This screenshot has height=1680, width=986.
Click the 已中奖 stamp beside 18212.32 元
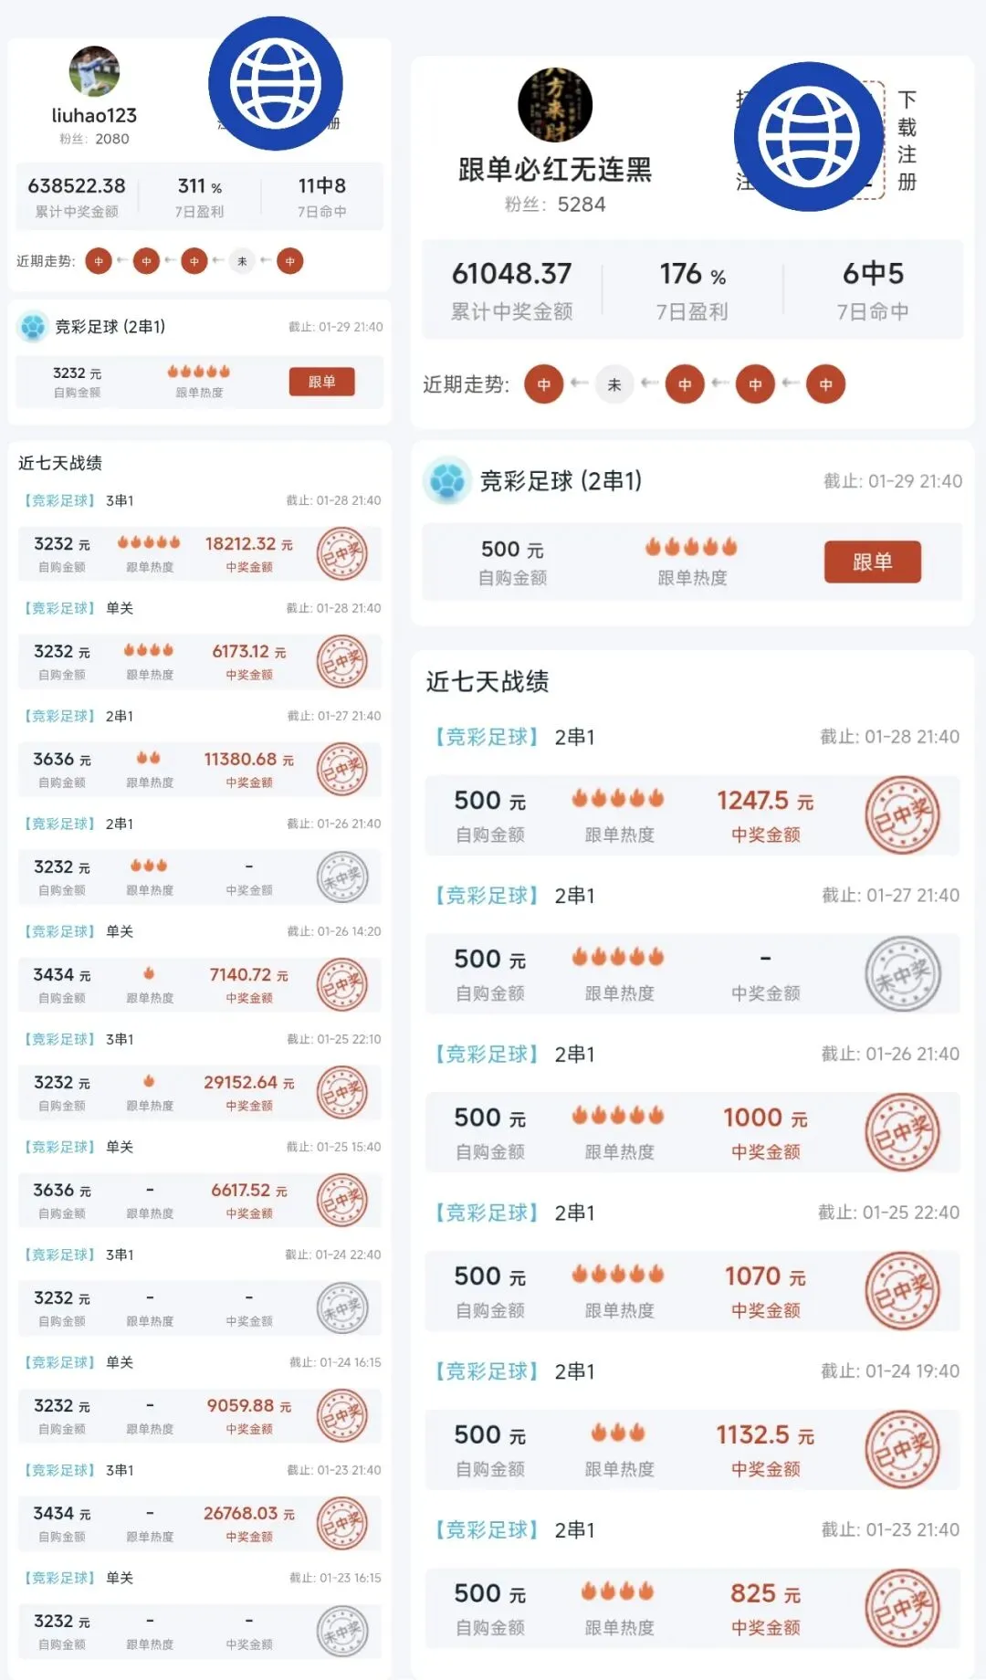342,554
